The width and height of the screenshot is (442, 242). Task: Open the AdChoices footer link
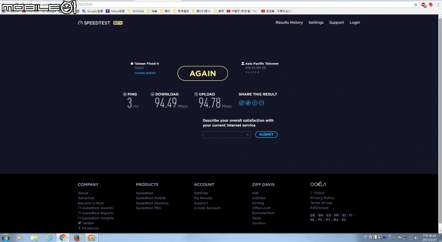[319, 208]
